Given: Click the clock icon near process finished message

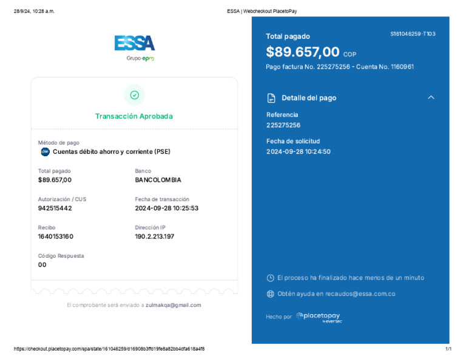Looking at the screenshot, I should 270,278.
